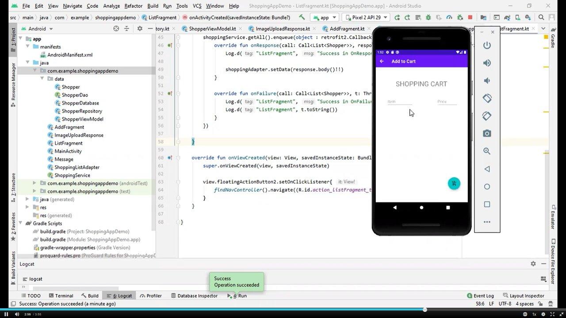The width and height of the screenshot is (566, 318).
Task: Open the Refactor menu
Action: point(133,6)
